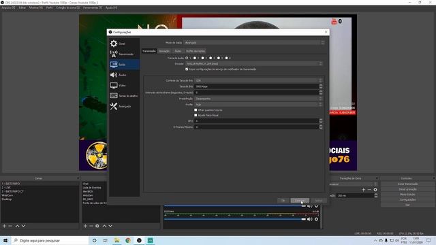Click the SISTEMA volume slider
The height and width of the screenshot is (245, 436).
pyautogui.click(x=234, y=219)
